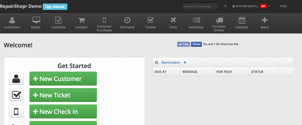The width and height of the screenshot is (302, 125).
Task: Open the Help menu item
Action: tap(283, 6)
